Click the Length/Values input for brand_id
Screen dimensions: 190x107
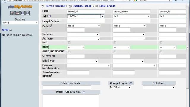coord(86,21)
